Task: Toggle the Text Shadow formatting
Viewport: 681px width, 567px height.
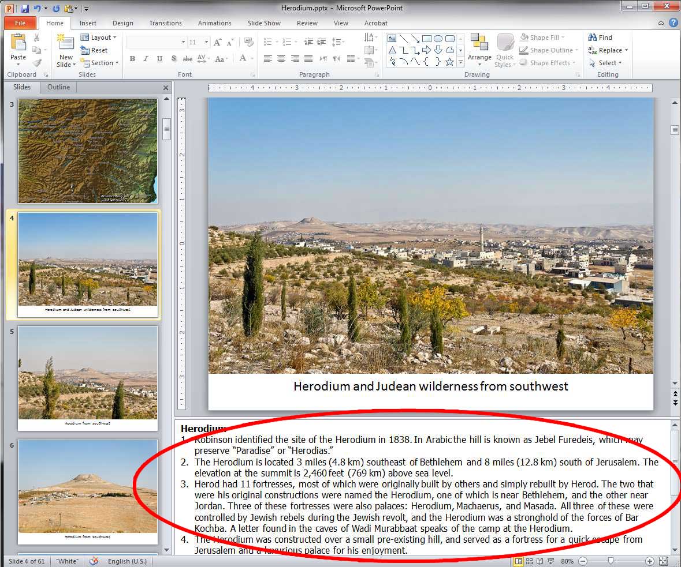Action: [173, 58]
